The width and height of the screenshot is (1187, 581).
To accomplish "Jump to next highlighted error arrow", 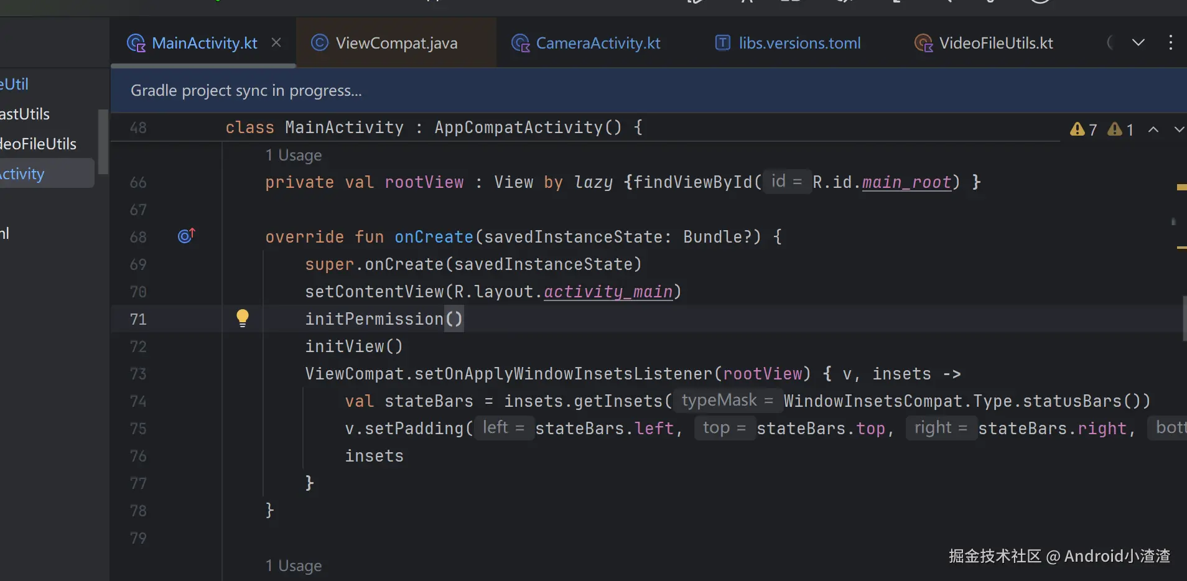I will click(x=1178, y=129).
